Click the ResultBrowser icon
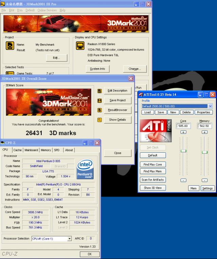 pyautogui.click(x=99, y=110)
